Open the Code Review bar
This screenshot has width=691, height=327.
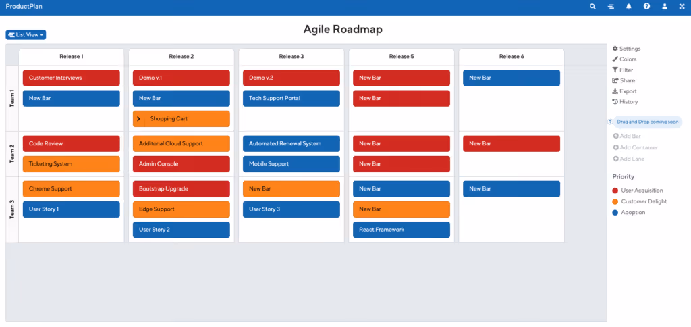pos(72,143)
